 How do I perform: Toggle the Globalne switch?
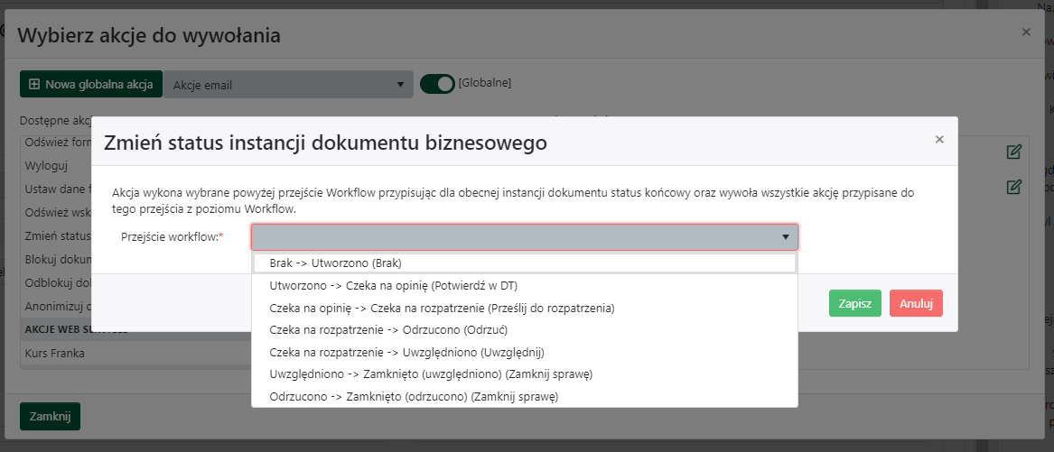(x=437, y=84)
